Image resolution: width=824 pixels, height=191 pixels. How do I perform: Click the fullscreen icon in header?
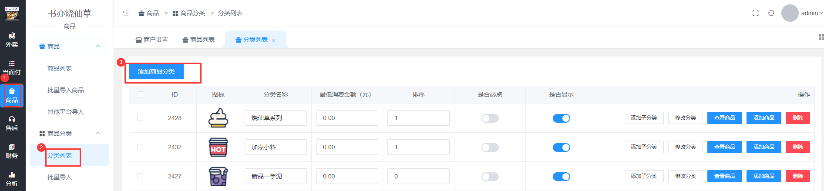(756, 13)
